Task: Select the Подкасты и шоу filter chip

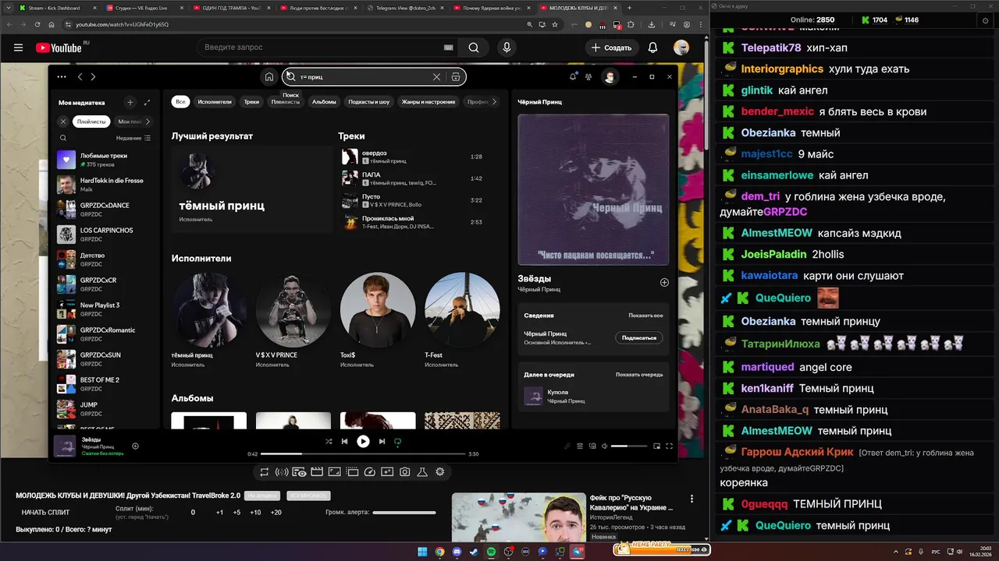Action: [x=369, y=101]
